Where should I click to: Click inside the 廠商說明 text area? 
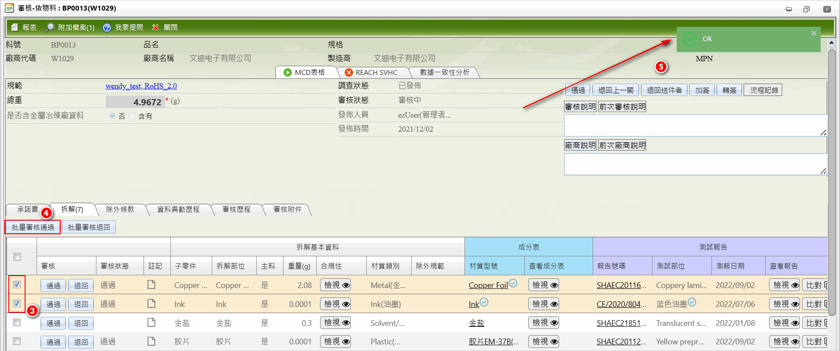click(x=695, y=164)
